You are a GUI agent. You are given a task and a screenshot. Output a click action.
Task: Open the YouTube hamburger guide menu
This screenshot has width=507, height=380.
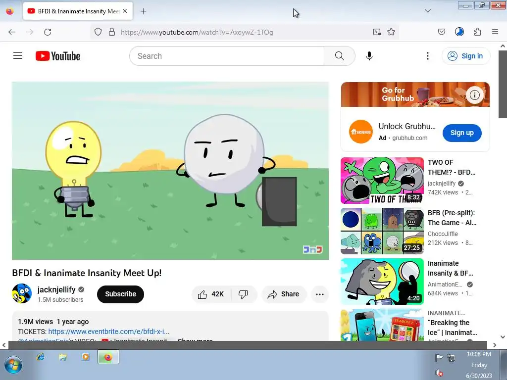(x=18, y=56)
